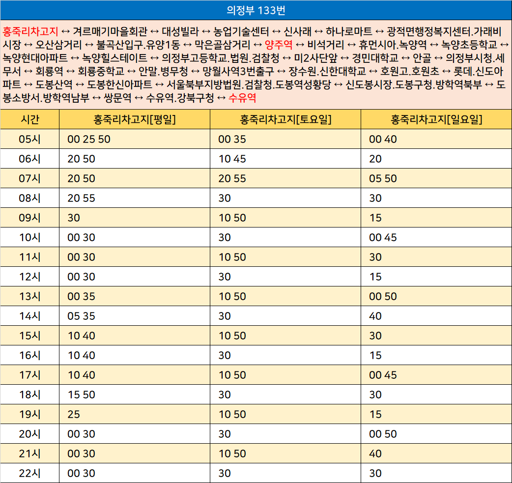Image resolution: width=512 pixels, height=483 pixels.
Task: Click the red 홍죽리차고지 in route list
Action: pyautogui.click(x=30, y=31)
